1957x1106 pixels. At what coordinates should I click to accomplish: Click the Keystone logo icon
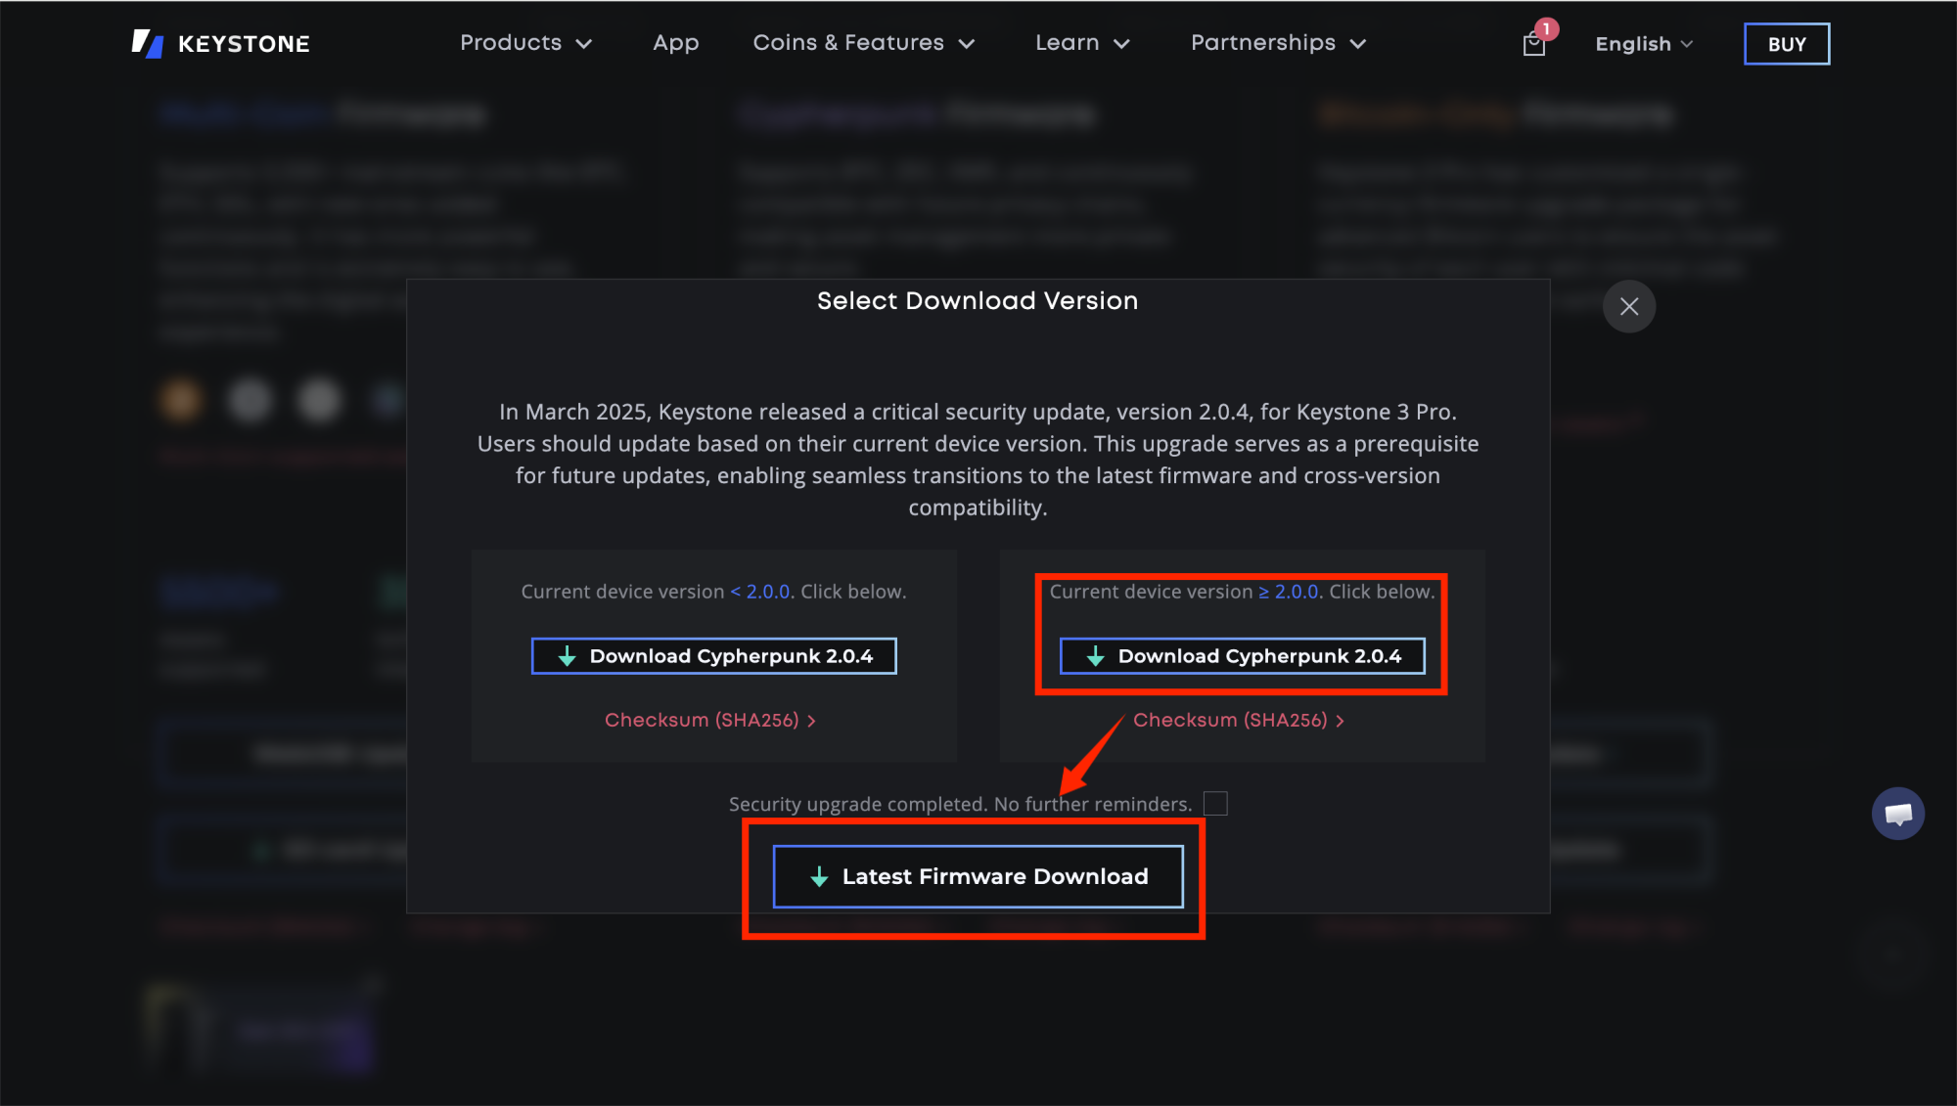pyautogui.click(x=148, y=43)
